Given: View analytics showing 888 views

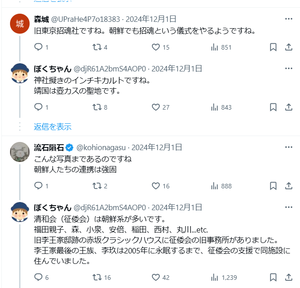Looking at the screenshot, I should tap(215, 186).
